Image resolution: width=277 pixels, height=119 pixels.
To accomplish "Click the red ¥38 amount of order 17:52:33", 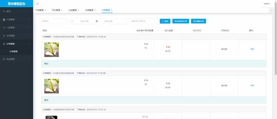I will [168, 47].
